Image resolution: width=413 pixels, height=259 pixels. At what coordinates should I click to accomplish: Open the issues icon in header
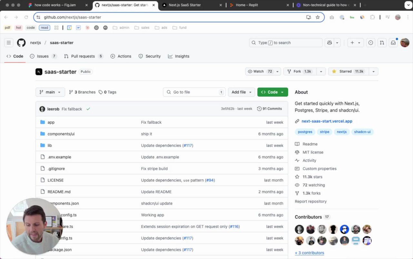coord(371,43)
